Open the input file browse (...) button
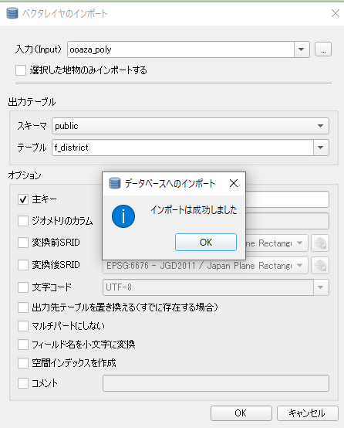Screen dimensions: 344x428 coord(323,49)
